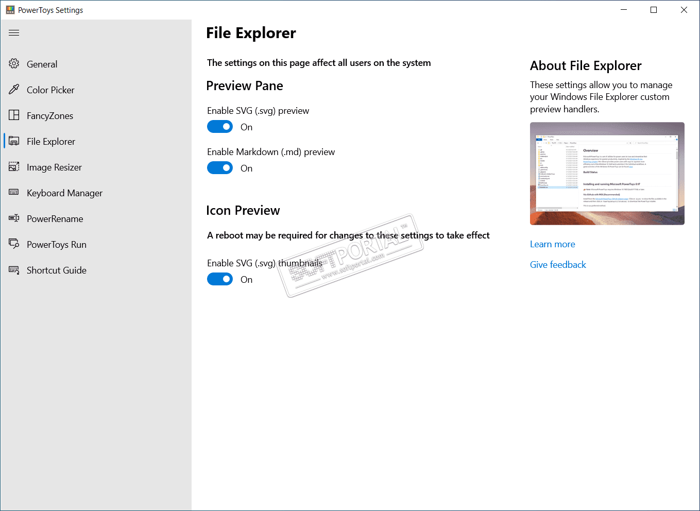Switch off SVG thumbnails toggle

point(220,279)
